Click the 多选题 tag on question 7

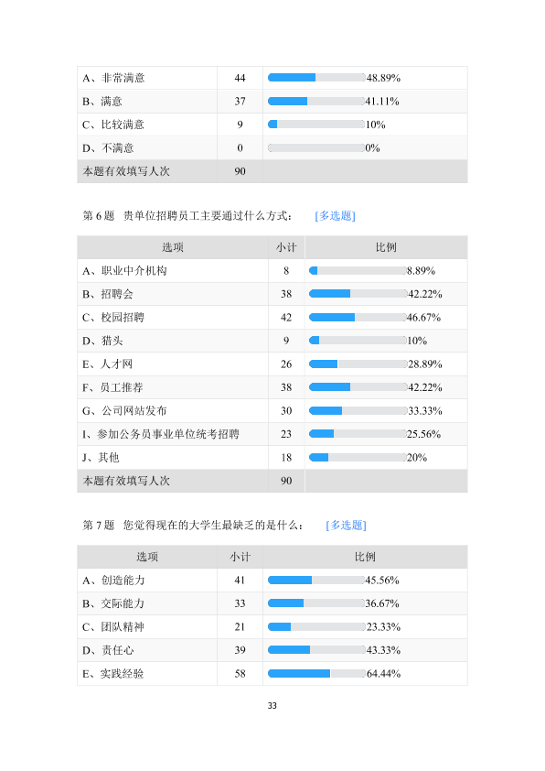tap(346, 526)
